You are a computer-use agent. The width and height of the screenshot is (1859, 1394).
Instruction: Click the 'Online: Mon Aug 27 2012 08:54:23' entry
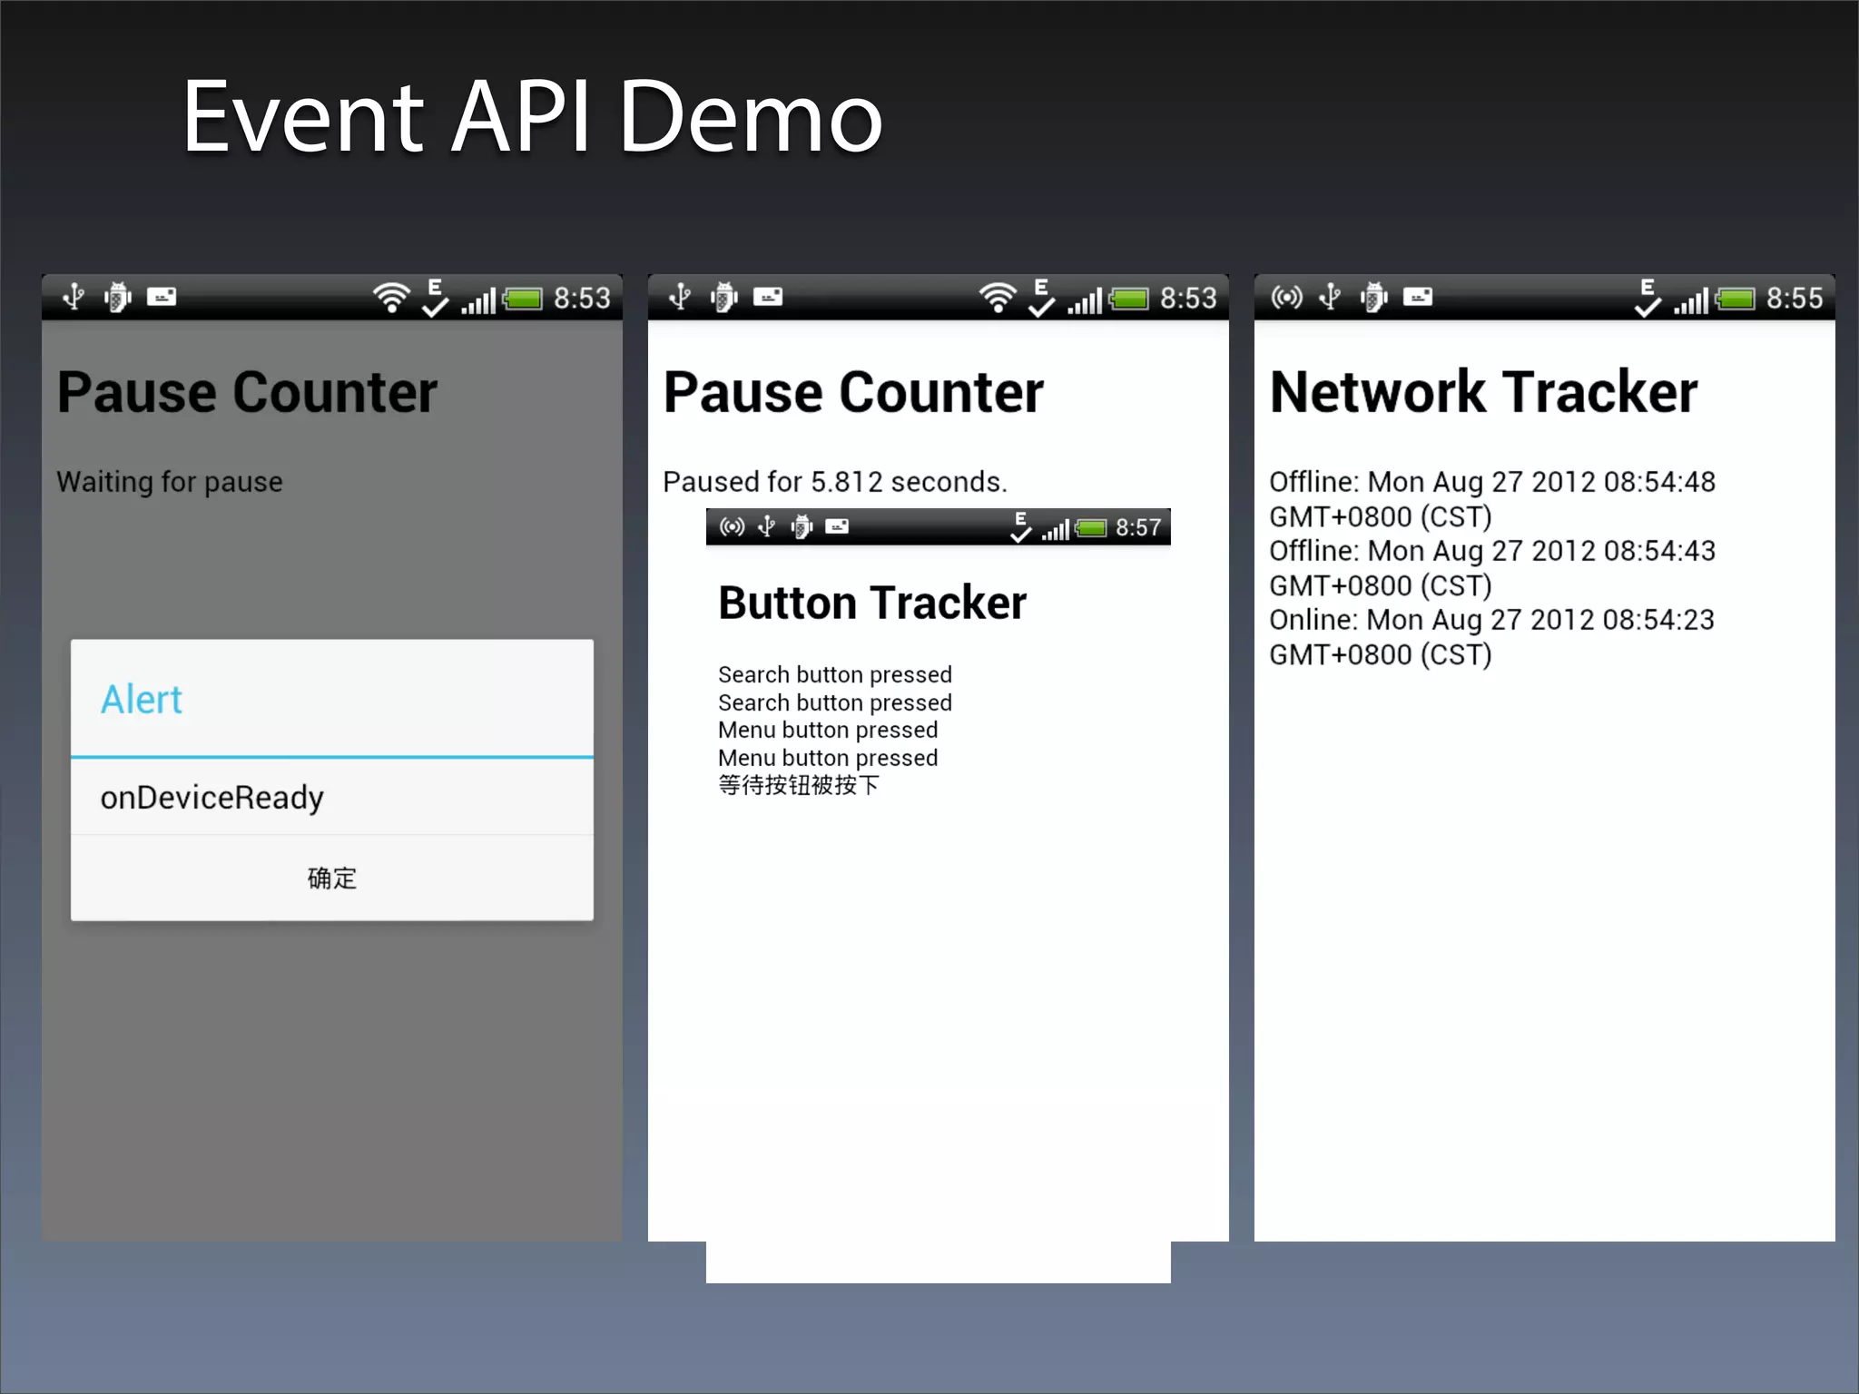[1491, 637]
